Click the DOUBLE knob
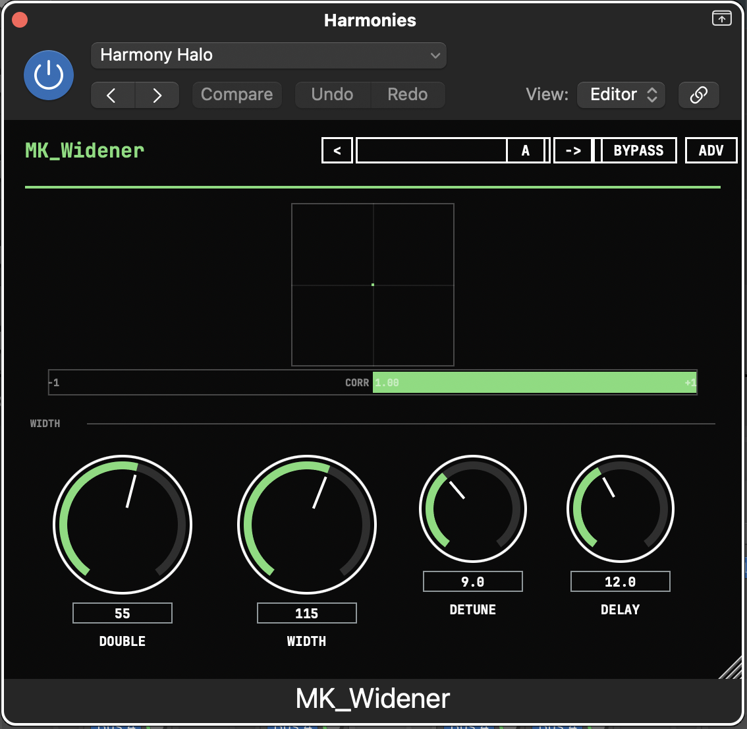747x729 pixels. (x=123, y=525)
